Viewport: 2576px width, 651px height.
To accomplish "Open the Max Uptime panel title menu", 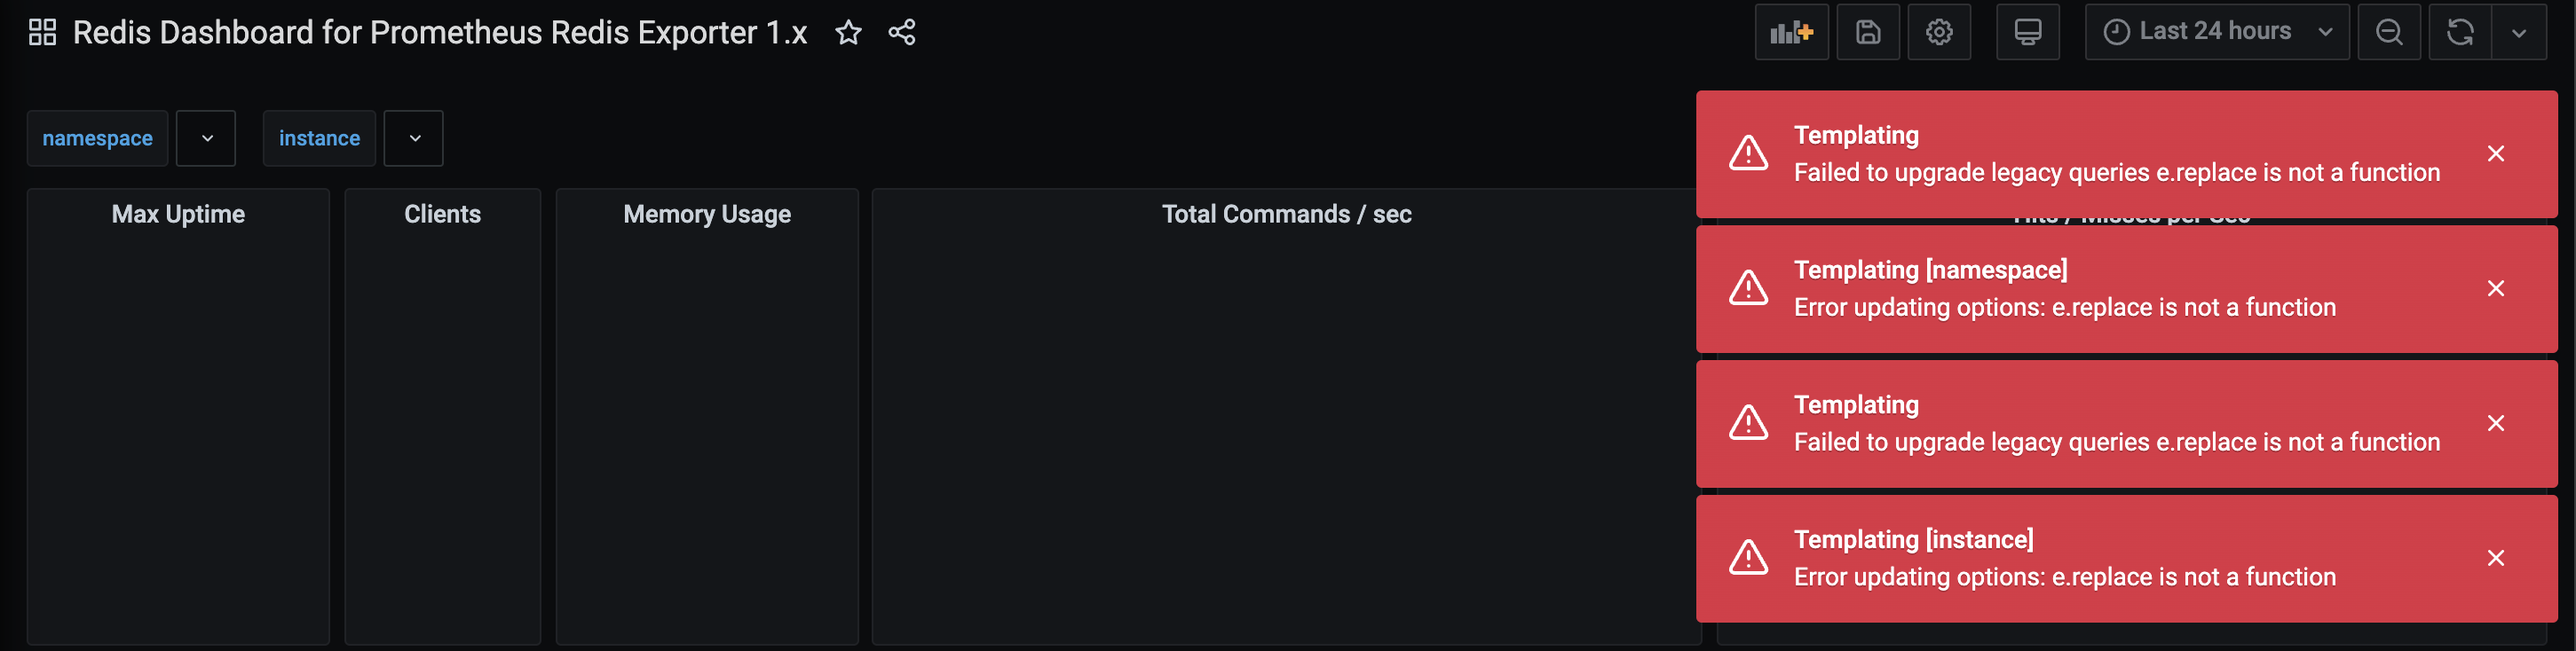I will [x=178, y=214].
